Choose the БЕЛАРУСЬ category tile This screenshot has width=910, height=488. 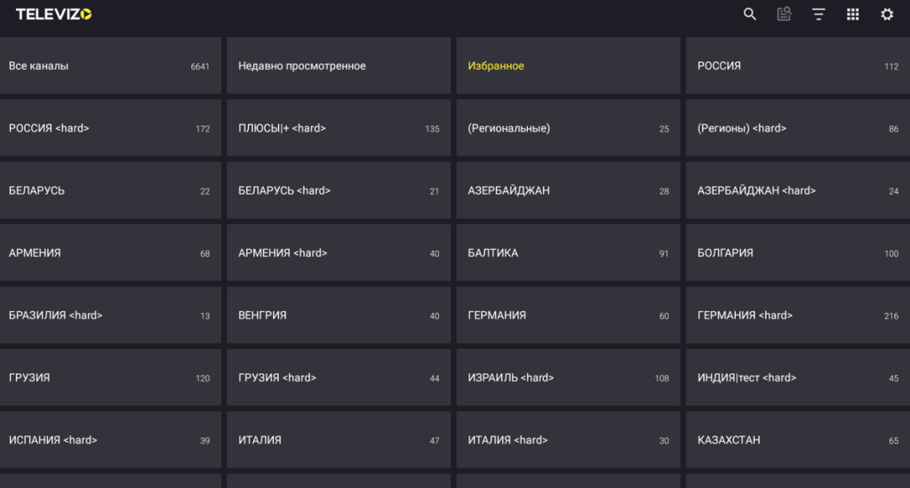pyautogui.click(x=110, y=190)
